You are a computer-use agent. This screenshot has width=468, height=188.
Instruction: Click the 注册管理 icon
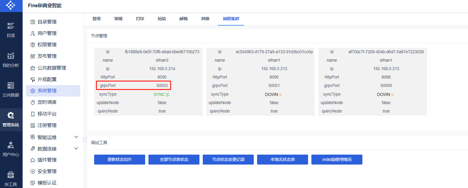(x=33, y=125)
